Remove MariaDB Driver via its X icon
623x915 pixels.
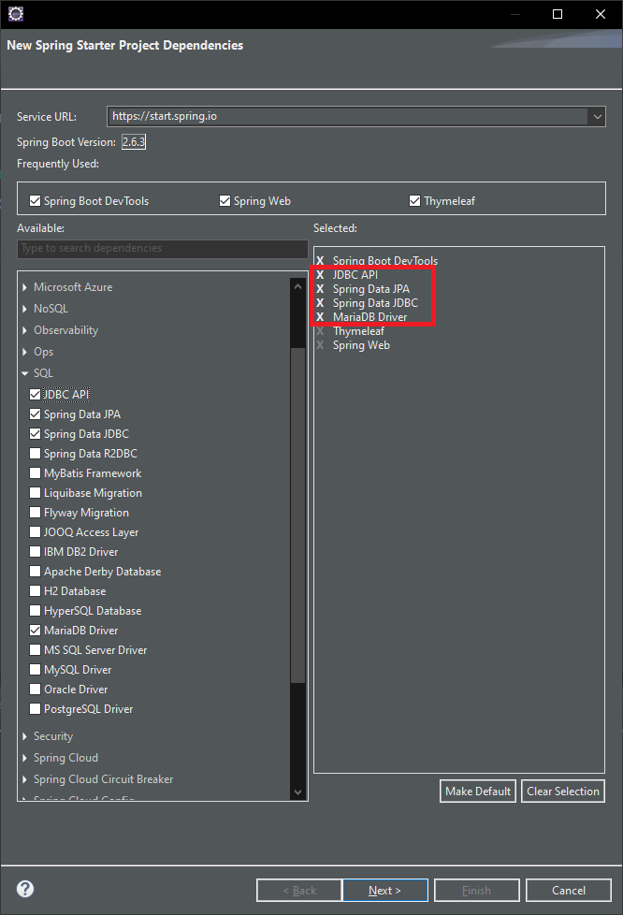[x=320, y=317]
